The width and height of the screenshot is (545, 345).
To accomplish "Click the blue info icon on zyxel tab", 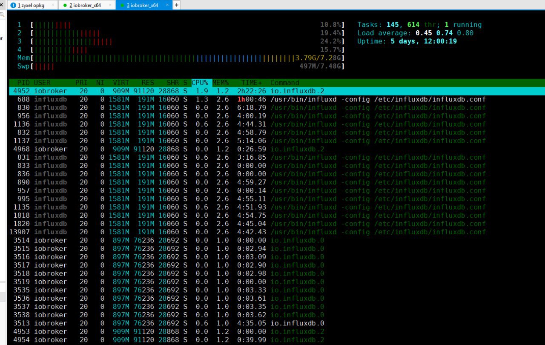I will [13, 6].
